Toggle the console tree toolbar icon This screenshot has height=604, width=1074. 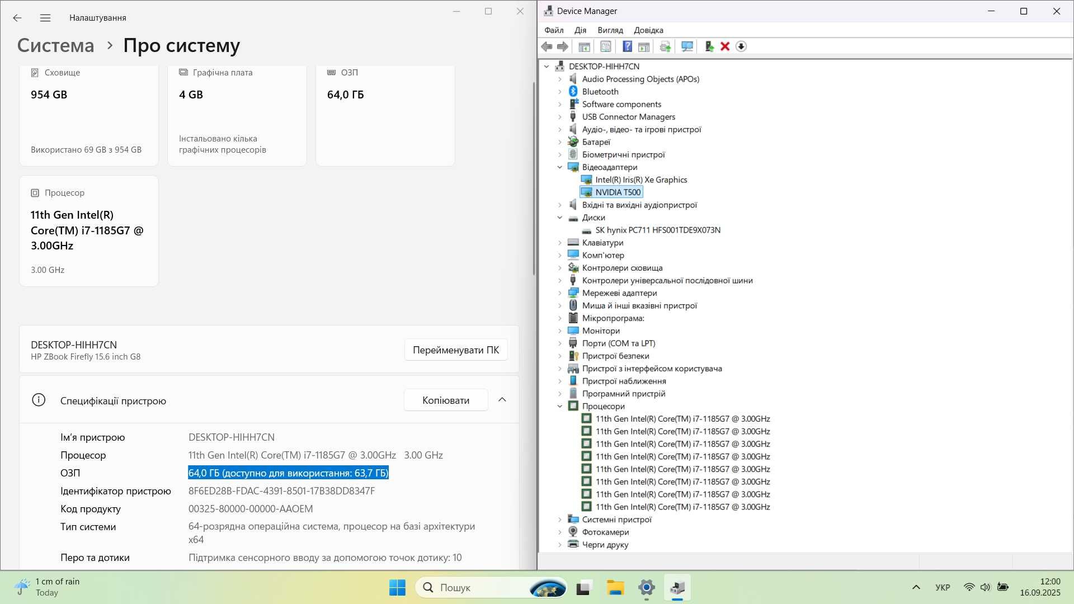584,47
